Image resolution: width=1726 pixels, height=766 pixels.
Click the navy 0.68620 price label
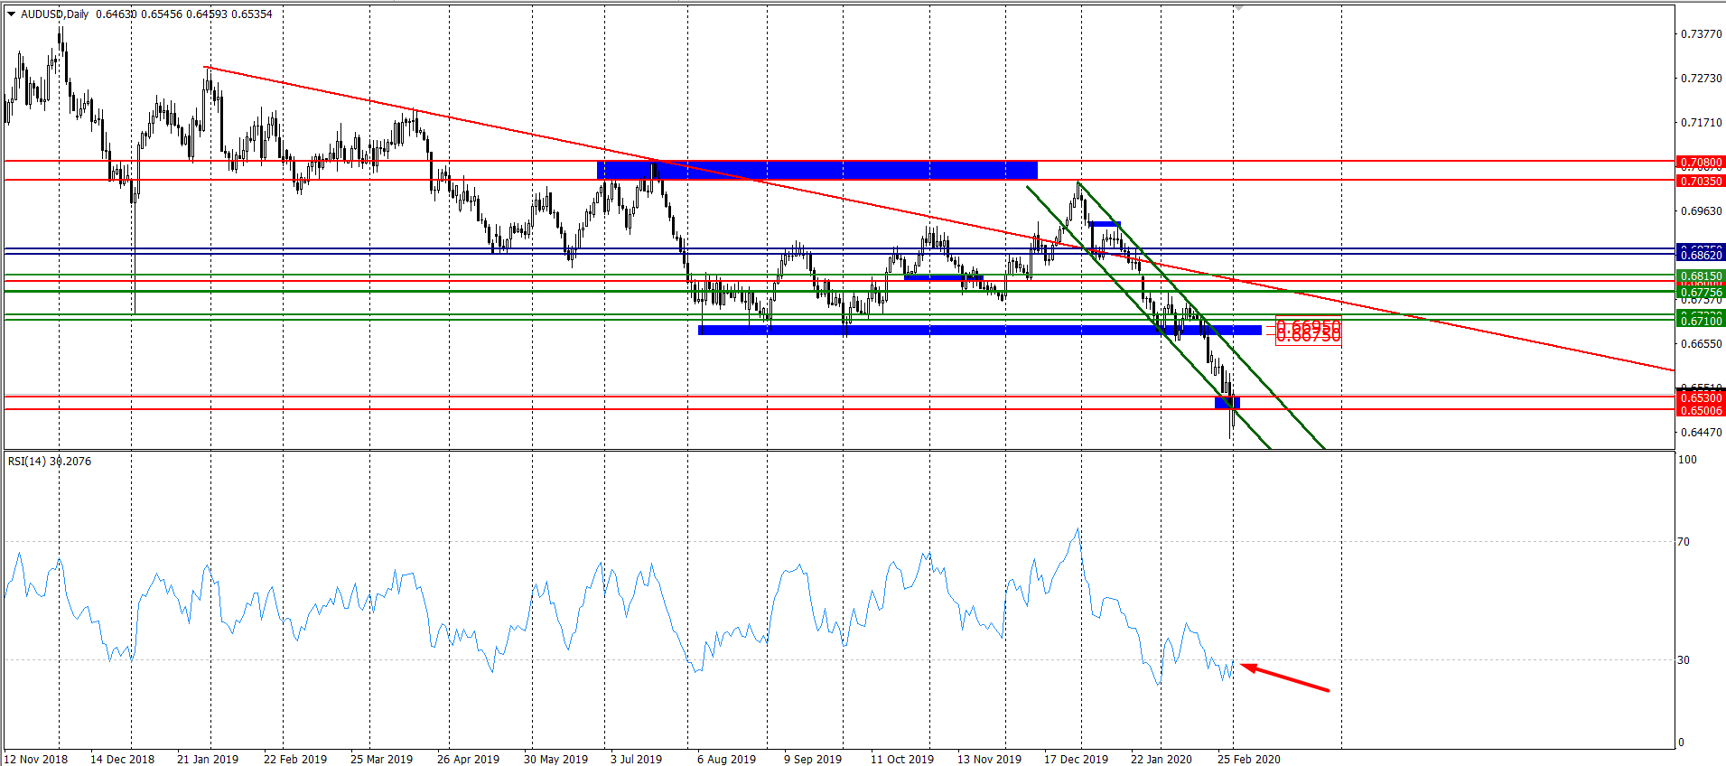(1700, 256)
